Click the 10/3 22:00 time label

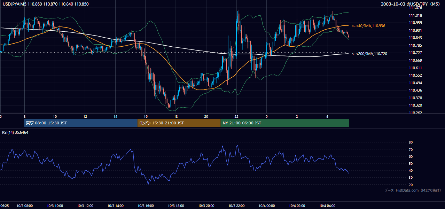point(236,206)
